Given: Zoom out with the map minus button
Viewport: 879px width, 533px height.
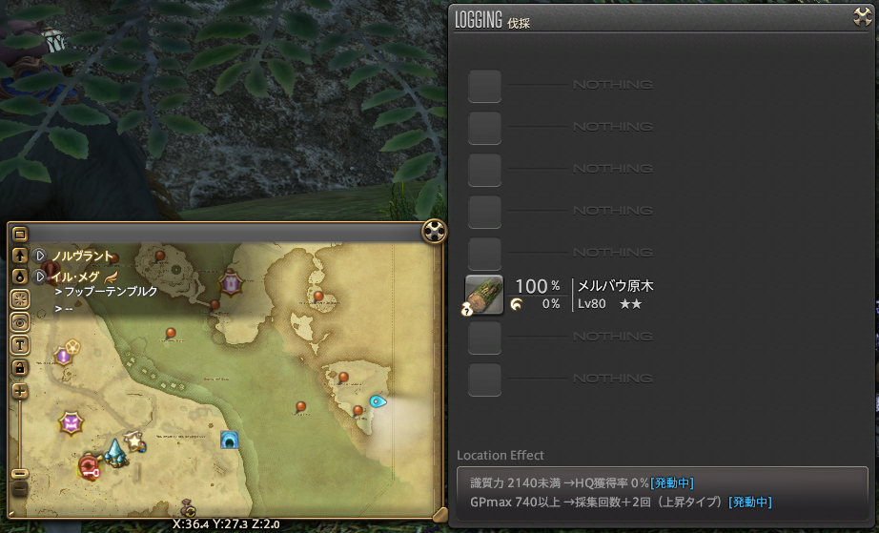Looking at the screenshot, I should click(20, 489).
